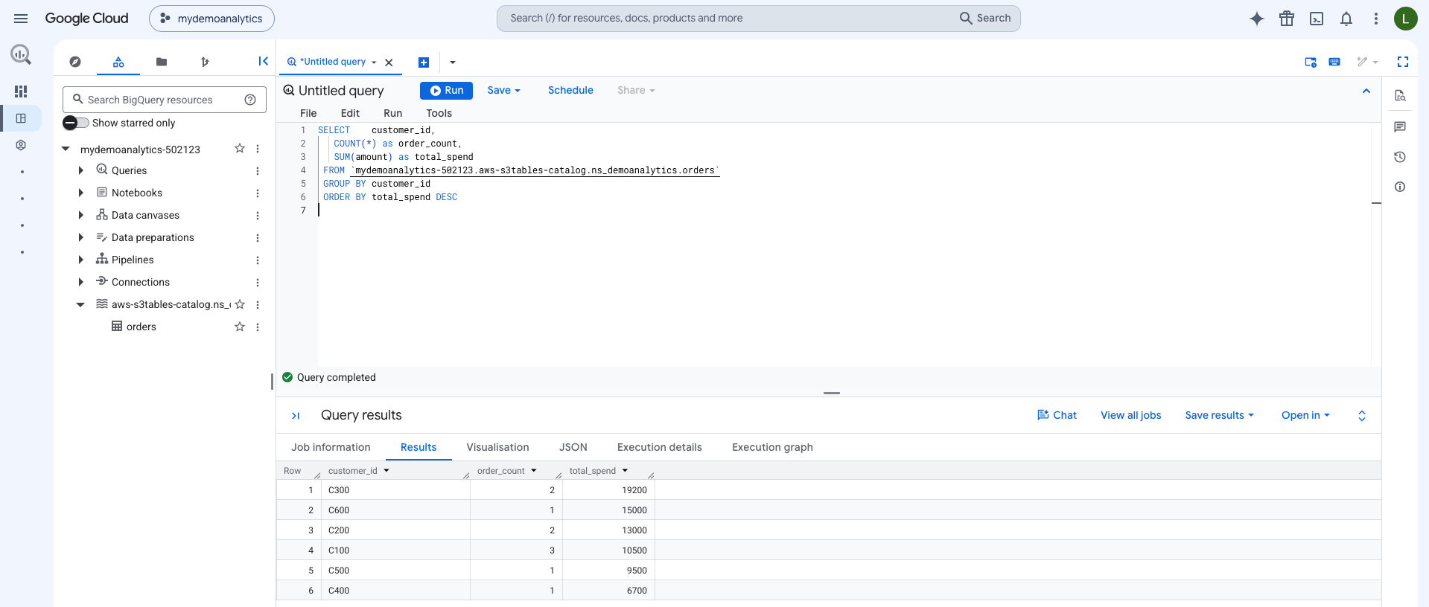Open more actions for Queries node
The height and width of the screenshot is (607, 1429).
[x=258, y=170]
